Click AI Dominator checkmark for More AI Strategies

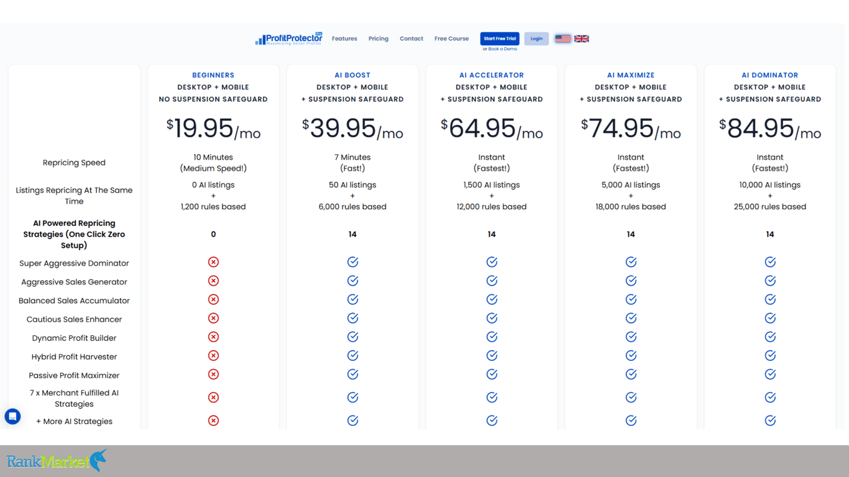pos(770,420)
